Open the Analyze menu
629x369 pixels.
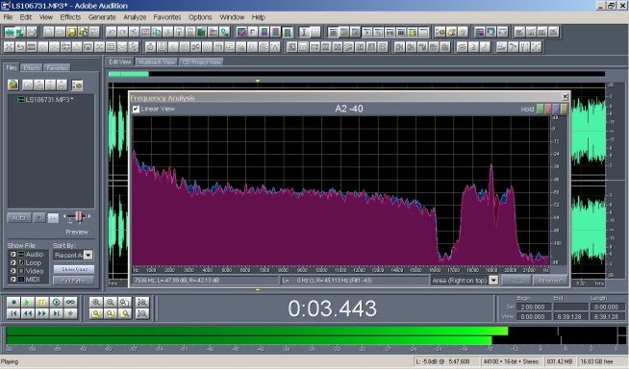(135, 17)
